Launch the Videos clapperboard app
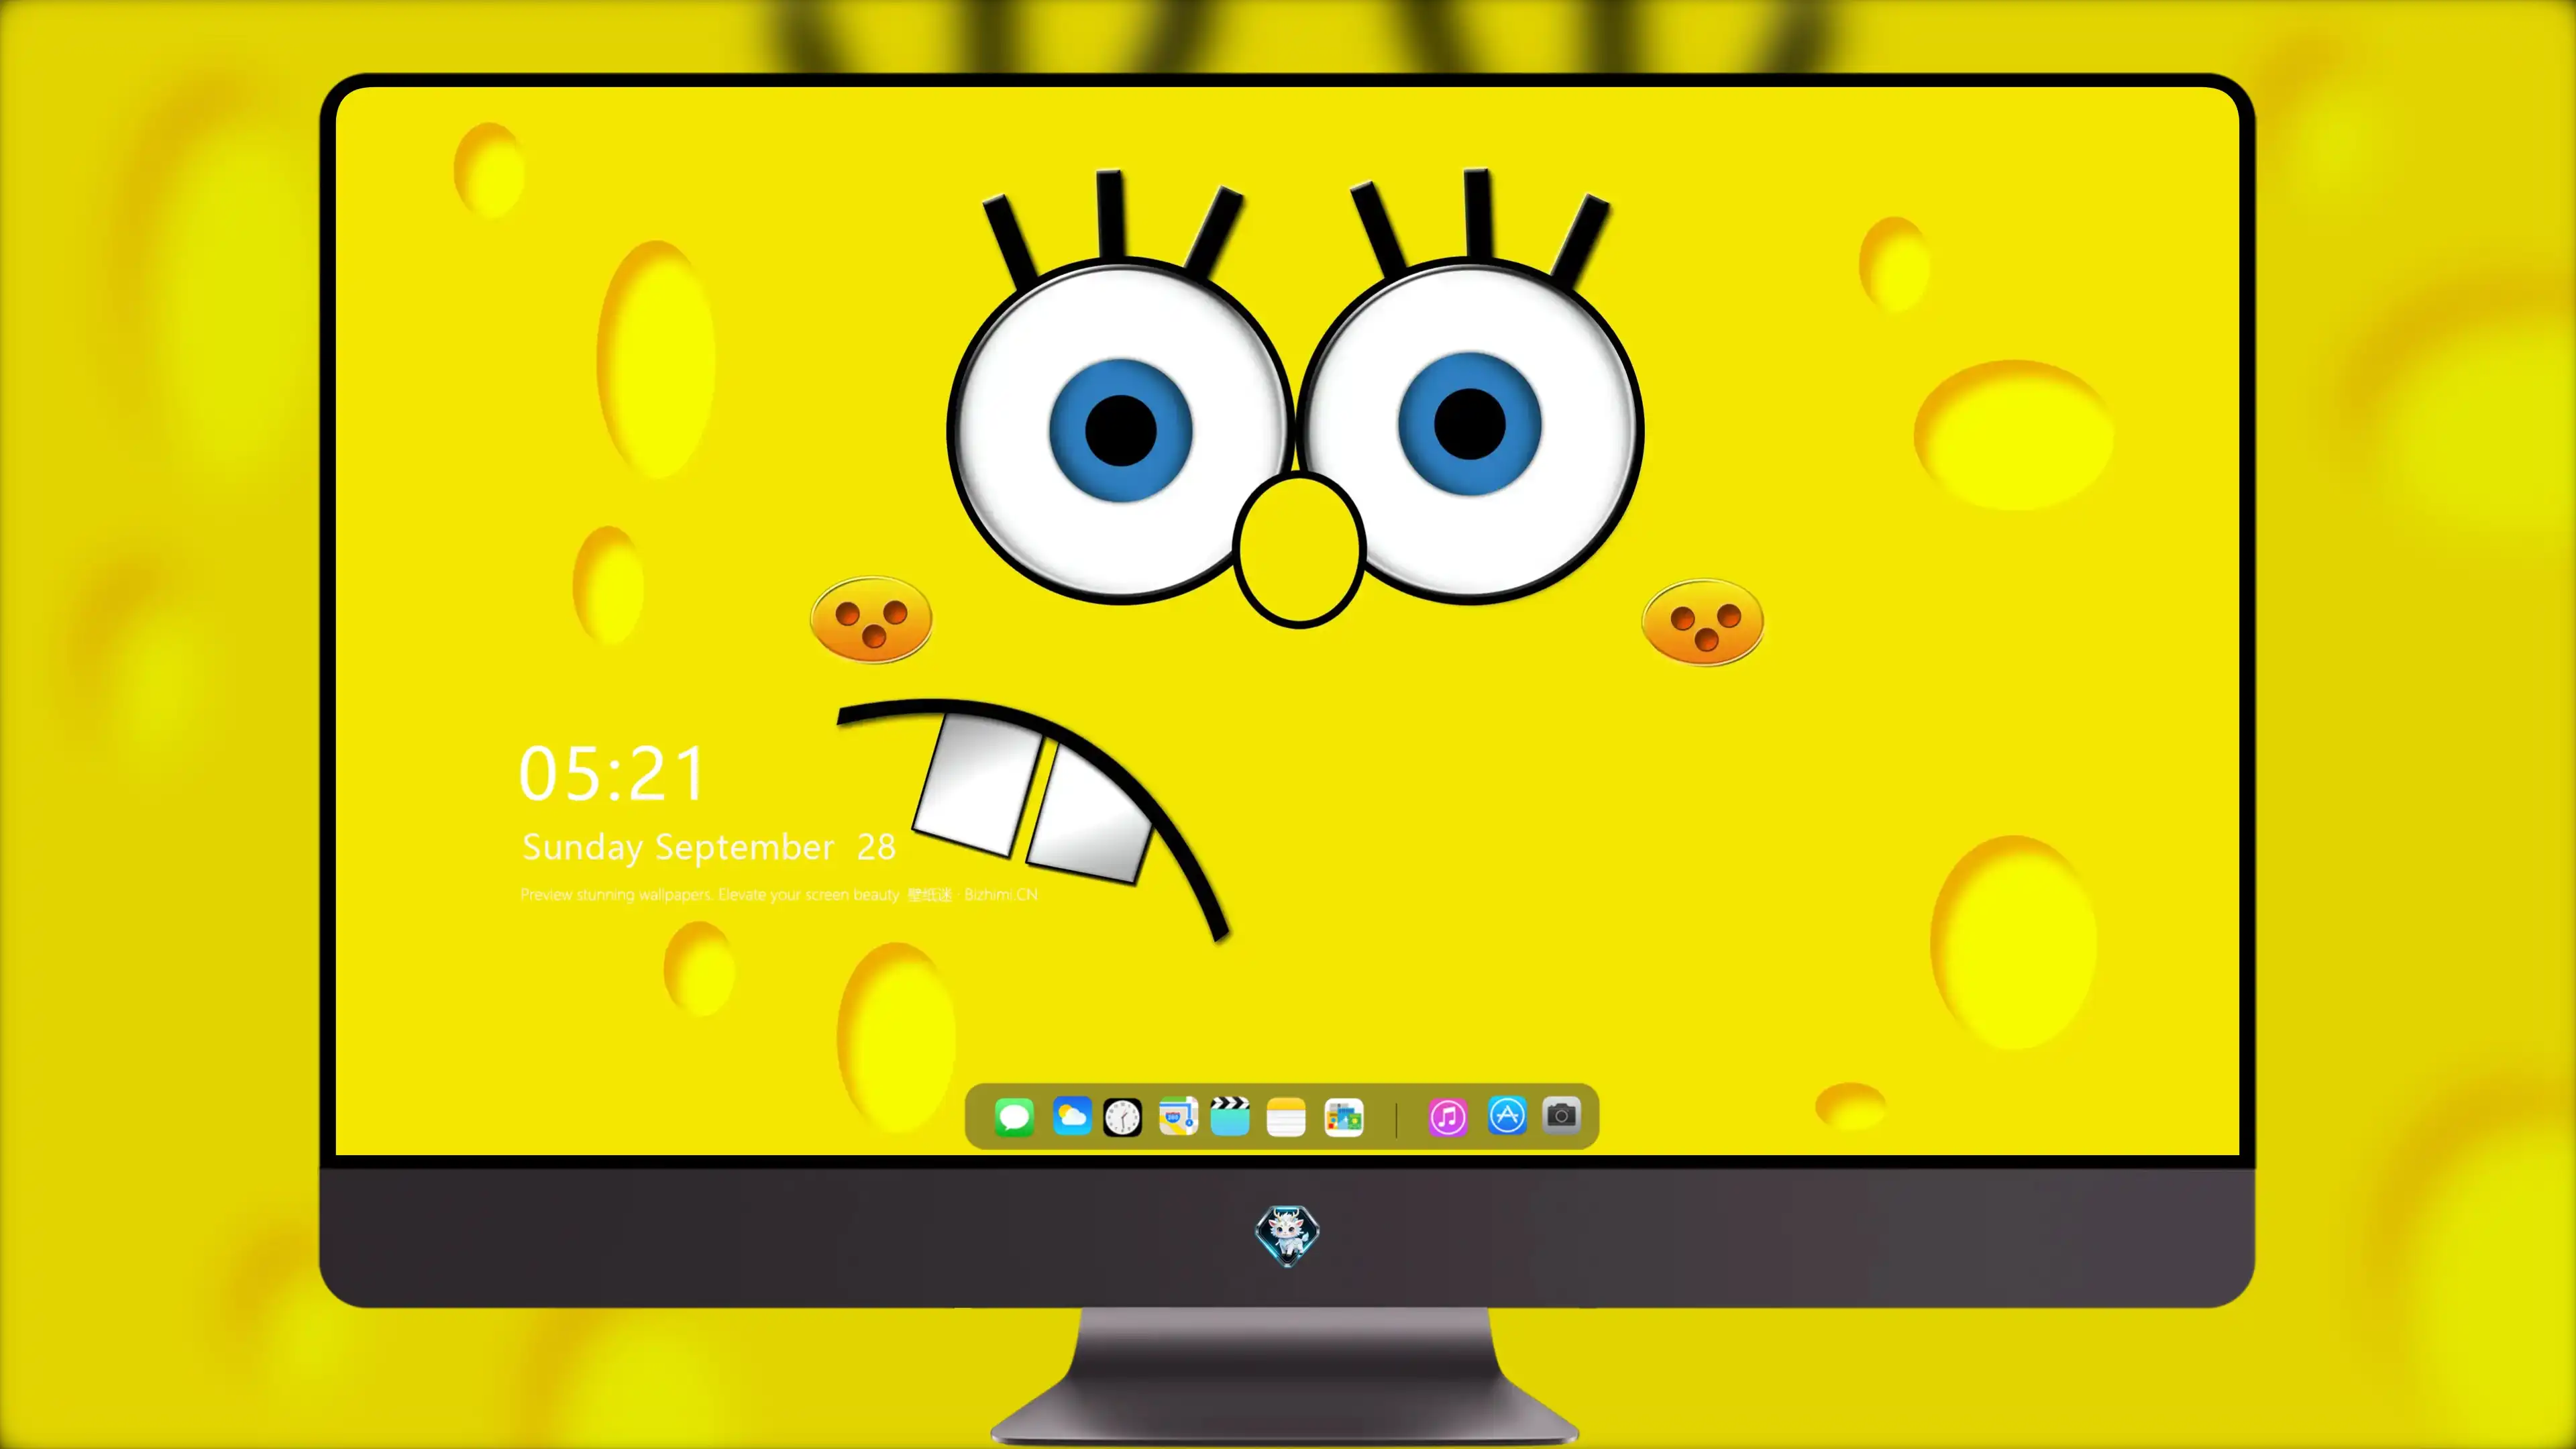 pos(1230,1117)
